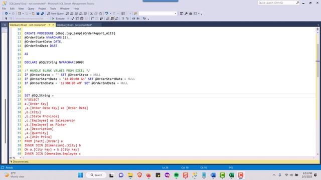Click the Copy icon in toolbar

click(x=96, y=13)
